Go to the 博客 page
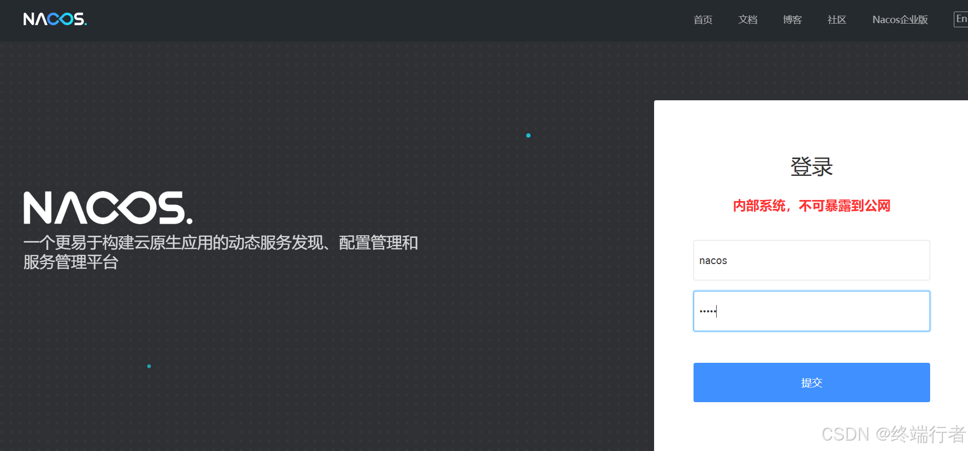Screen dimensions: 968x451 pos(792,20)
